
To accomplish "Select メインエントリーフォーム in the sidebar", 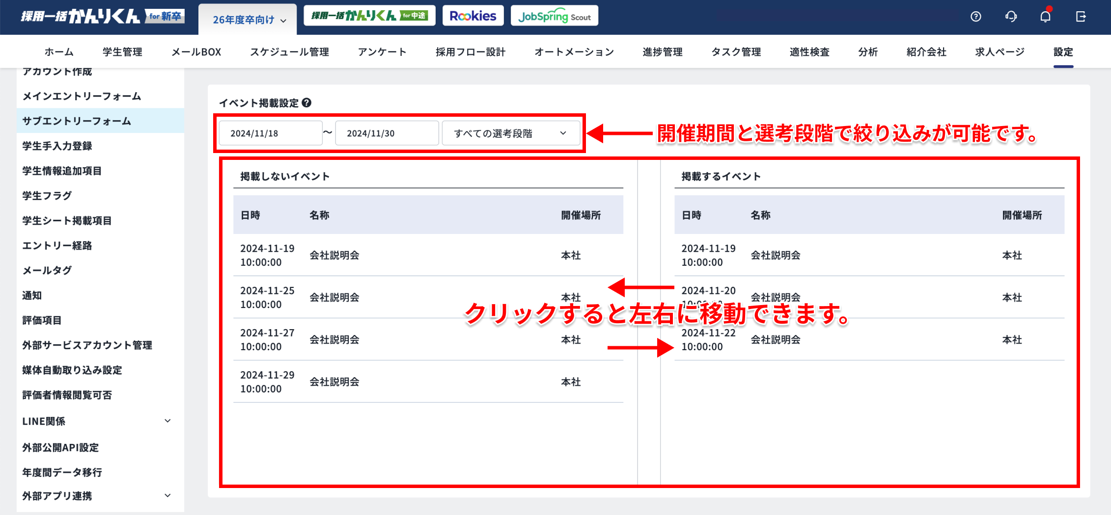I will tap(82, 96).
